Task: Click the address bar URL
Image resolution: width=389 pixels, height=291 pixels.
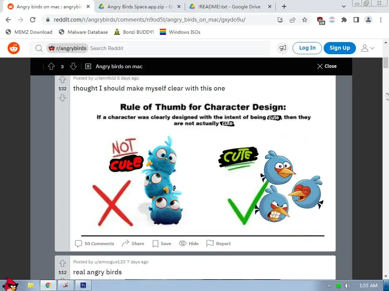Action: pyautogui.click(x=150, y=20)
